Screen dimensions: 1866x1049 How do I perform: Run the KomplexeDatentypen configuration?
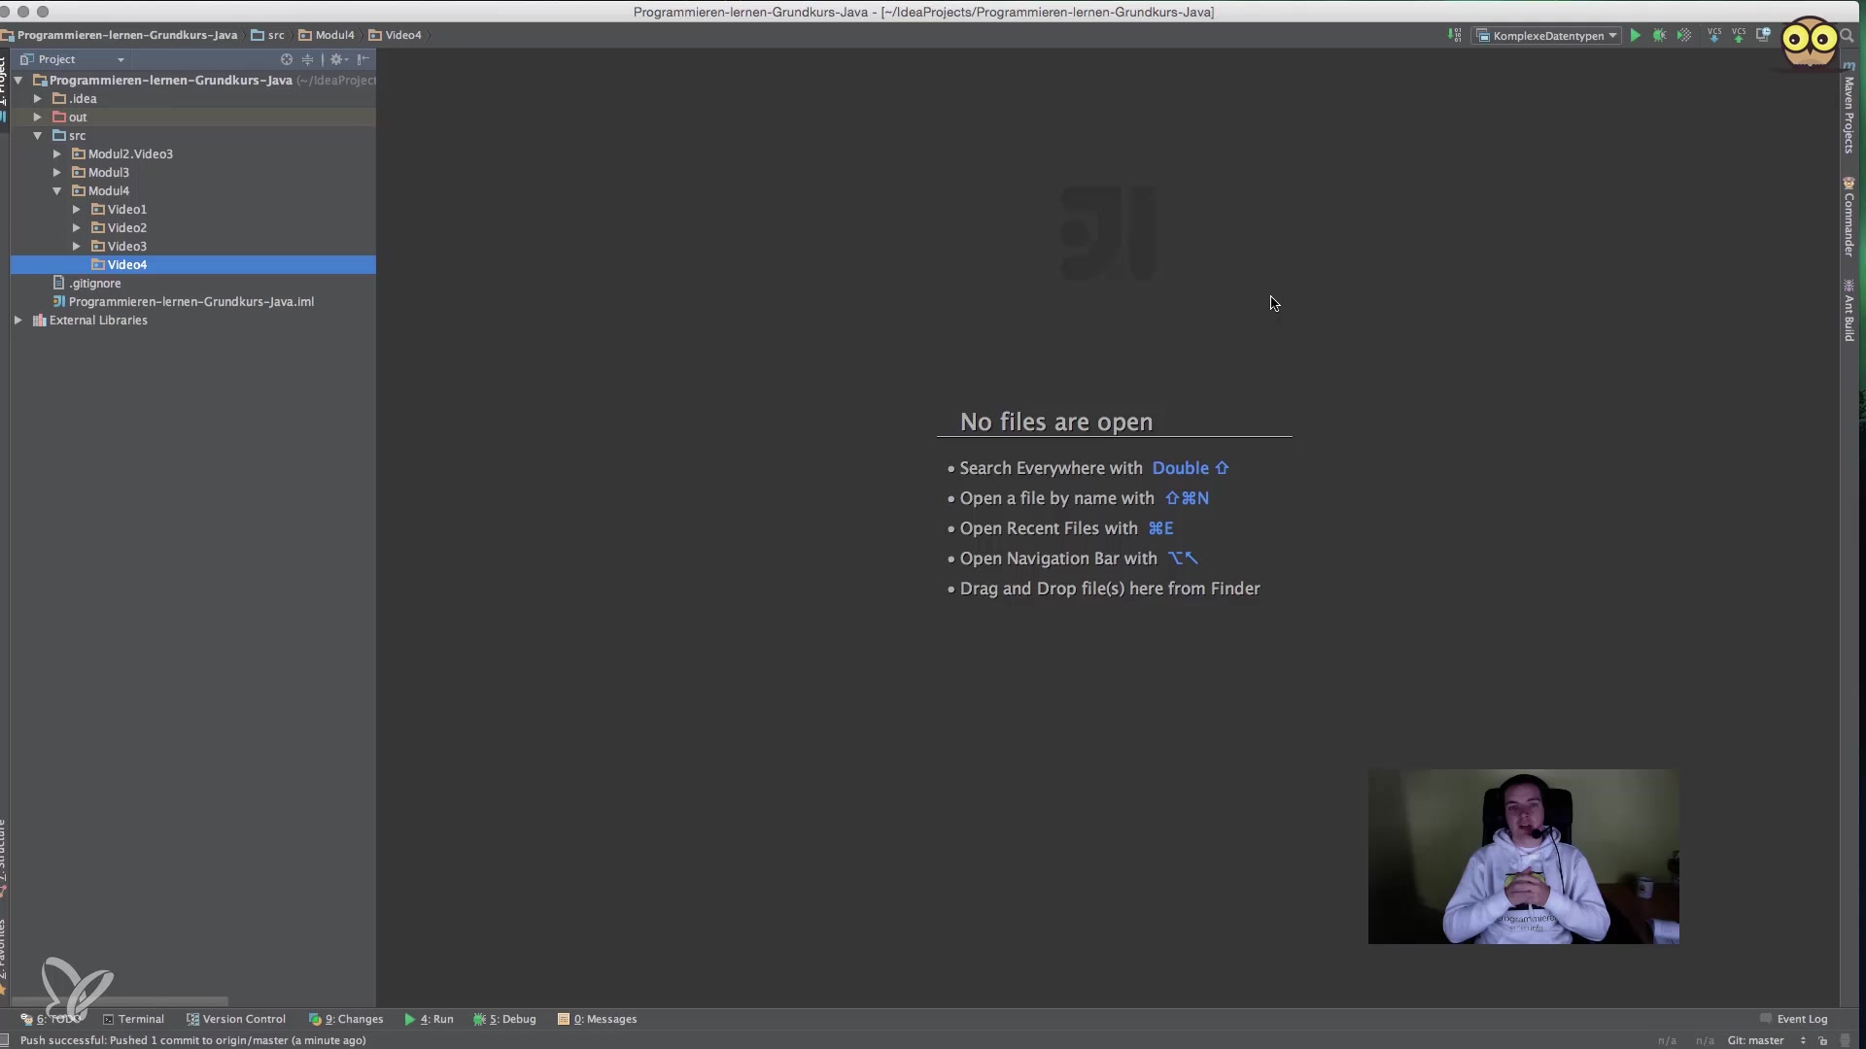[x=1636, y=35]
